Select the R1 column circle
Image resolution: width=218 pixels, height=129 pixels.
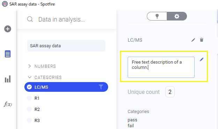tap(29, 98)
